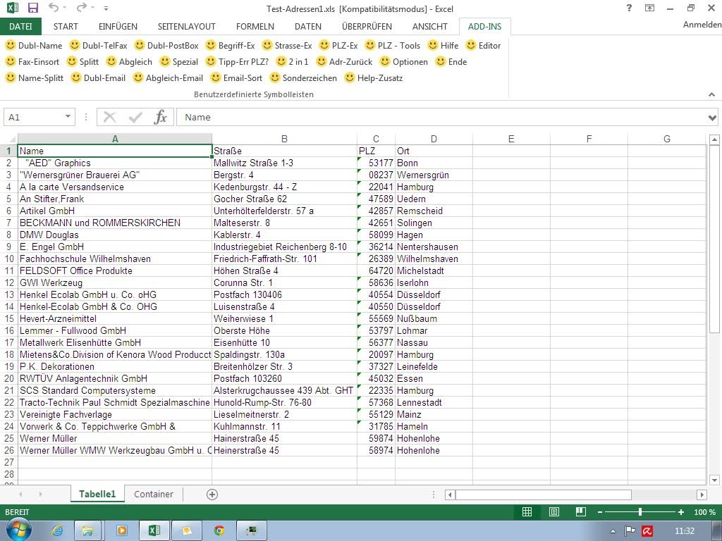The width and height of the screenshot is (722, 541).
Task: Enable page break preview view
Action: pos(581,512)
